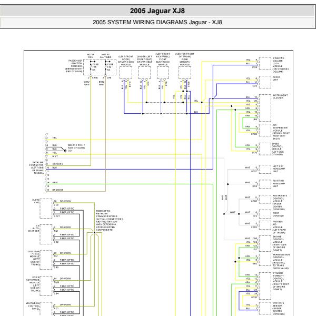Image resolution: width=317 pixels, height=316 pixels.
Task: Click the Rear Memory Module label
Action: pos(185,59)
